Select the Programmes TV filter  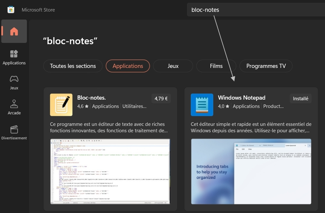266,66
